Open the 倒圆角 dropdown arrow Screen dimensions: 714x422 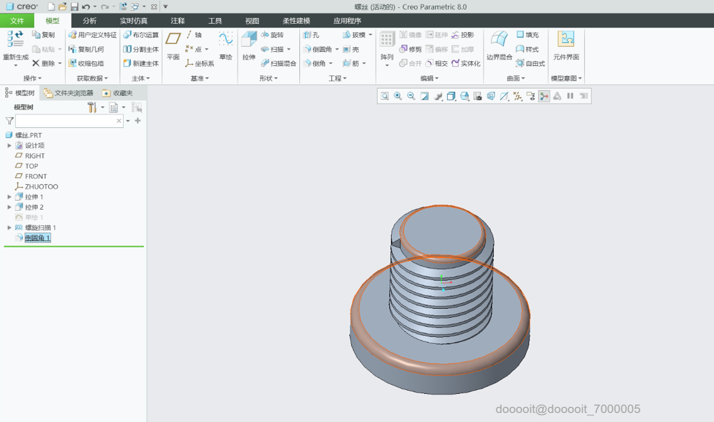point(337,50)
